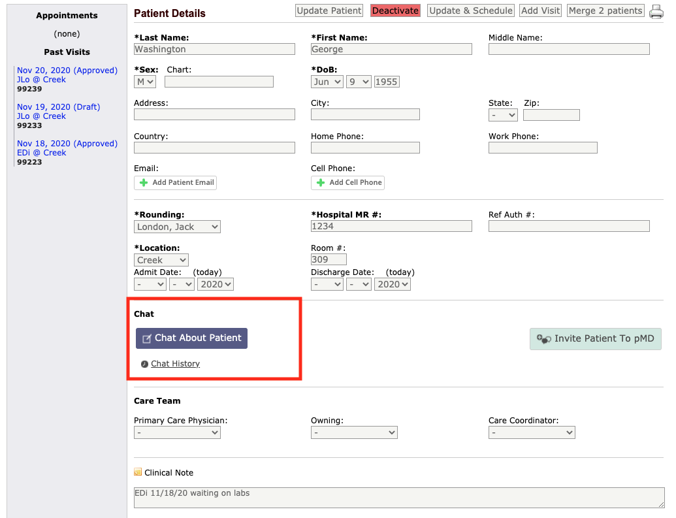
Task: Click inside the Hospital MR # field
Action: click(391, 225)
